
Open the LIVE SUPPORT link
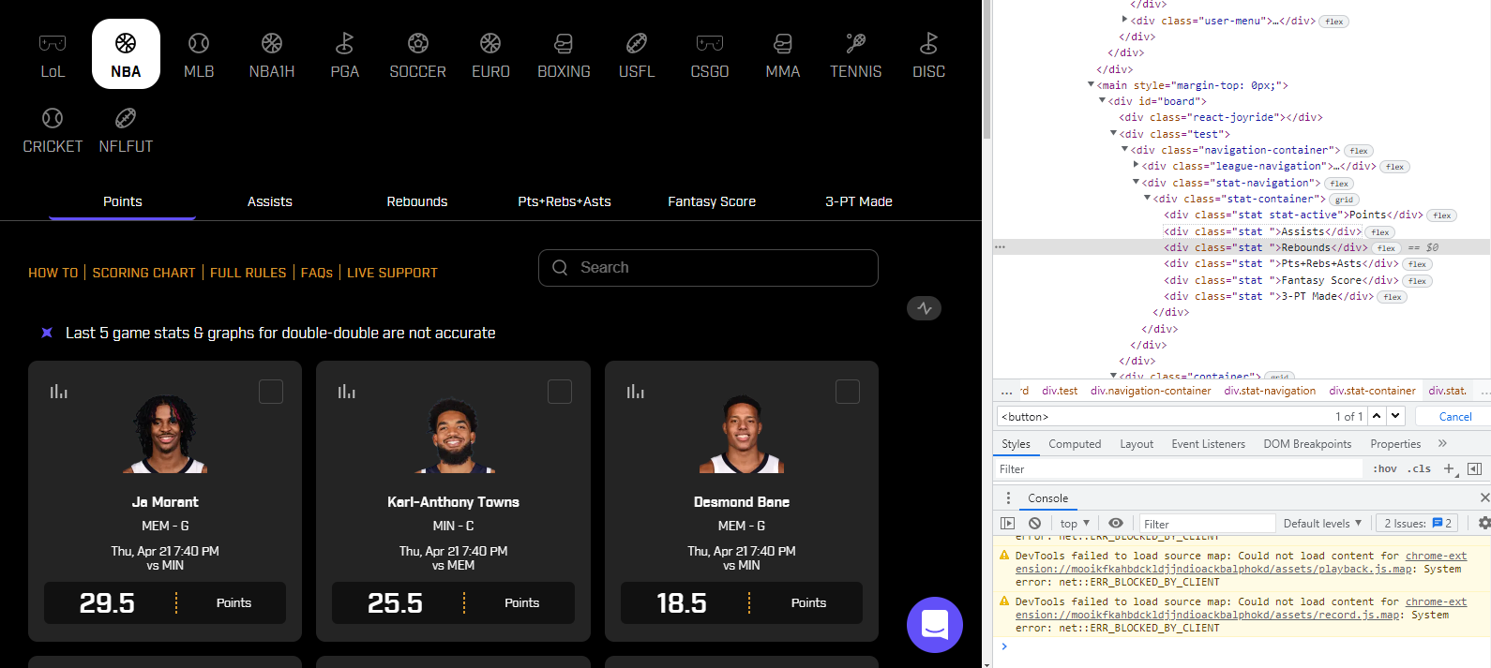pos(392,273)
